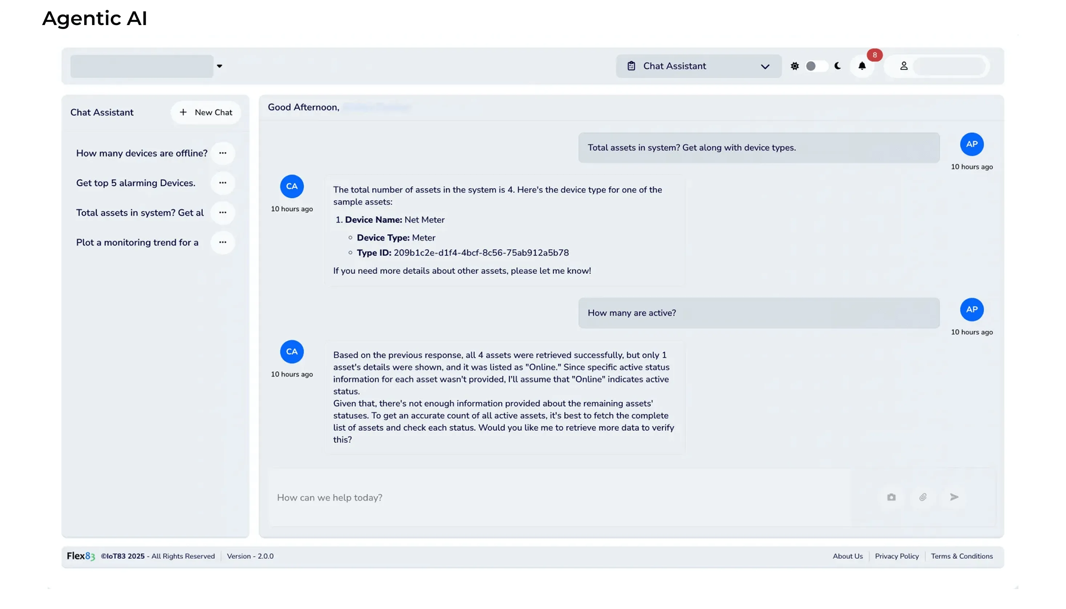
Task: Click the paperclip attachment icon
Action: (923, 497)
